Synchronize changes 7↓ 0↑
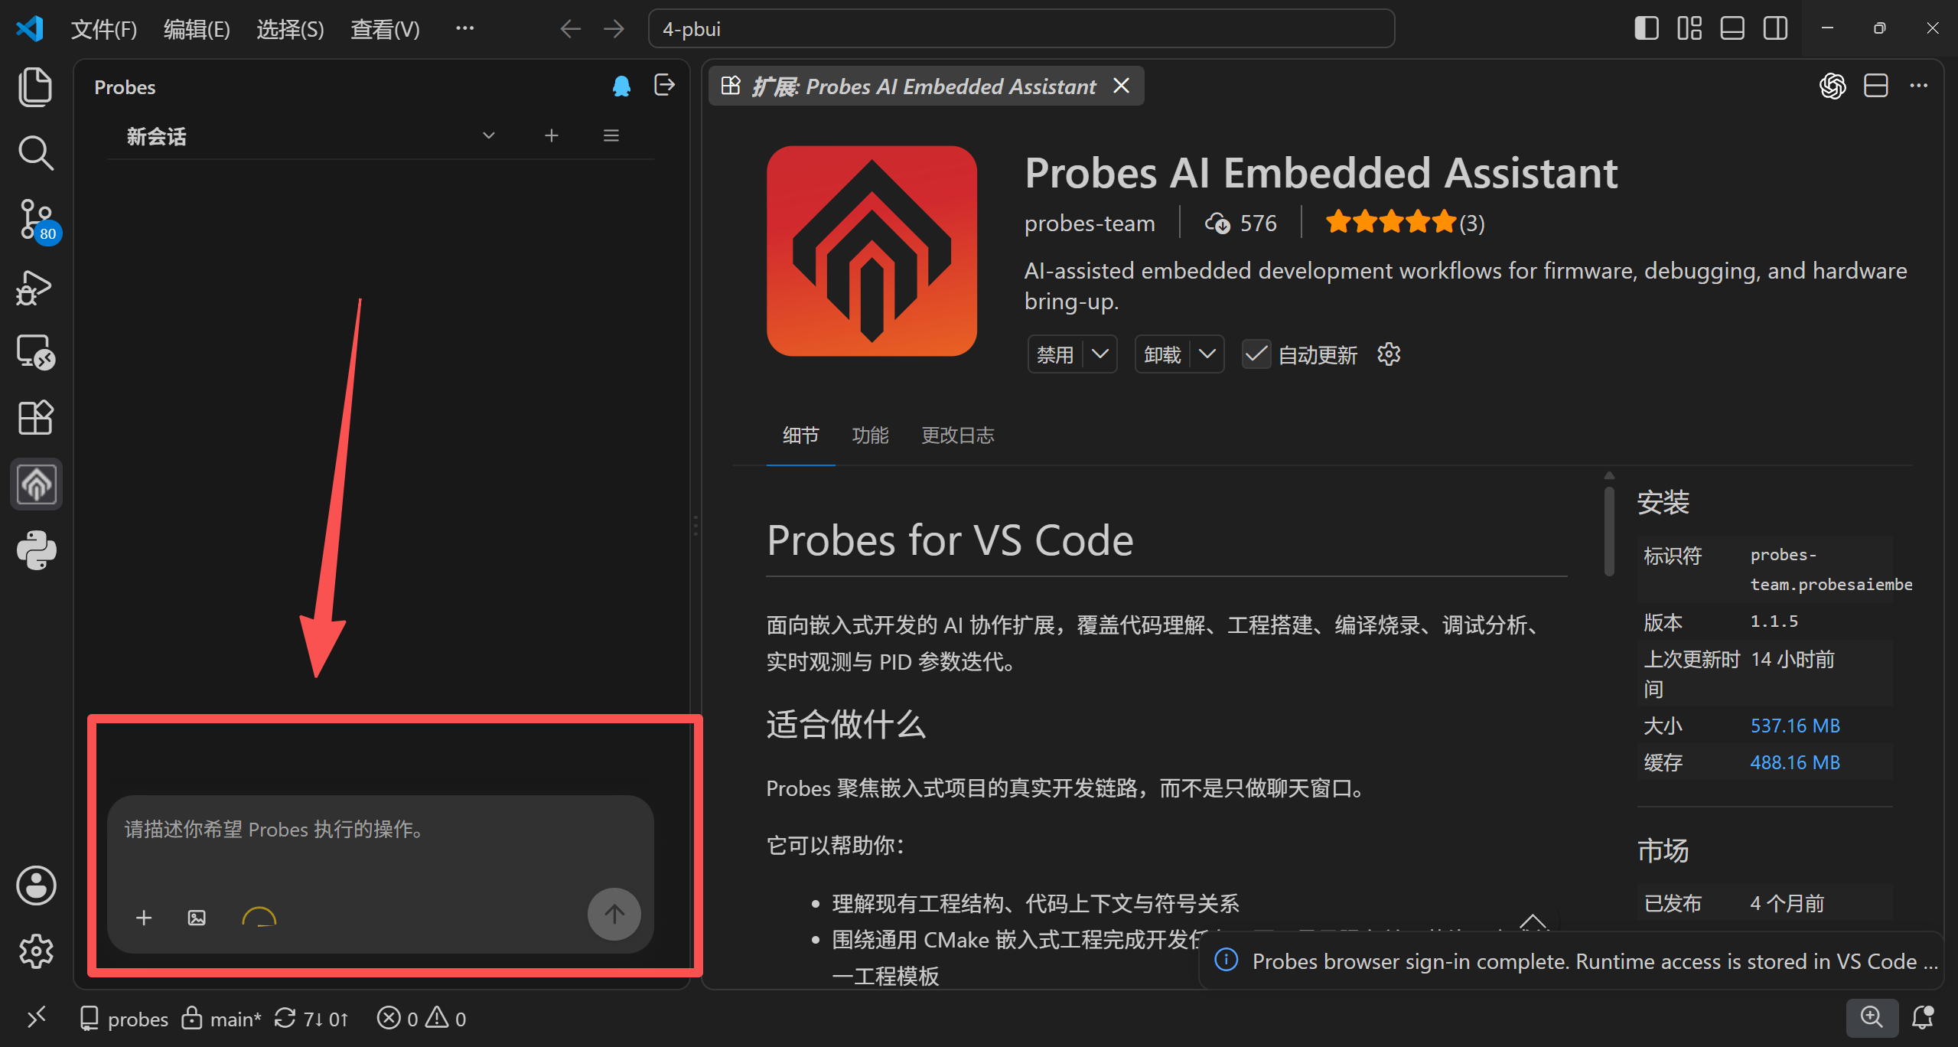Viewport: 1958px width, 1047px height. click(312, 1018)
